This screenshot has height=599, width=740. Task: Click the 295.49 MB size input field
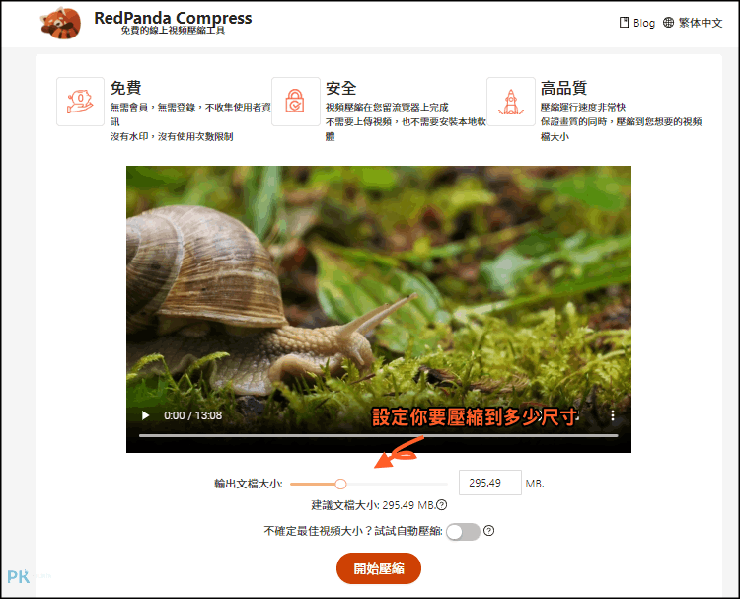(489, 483)
